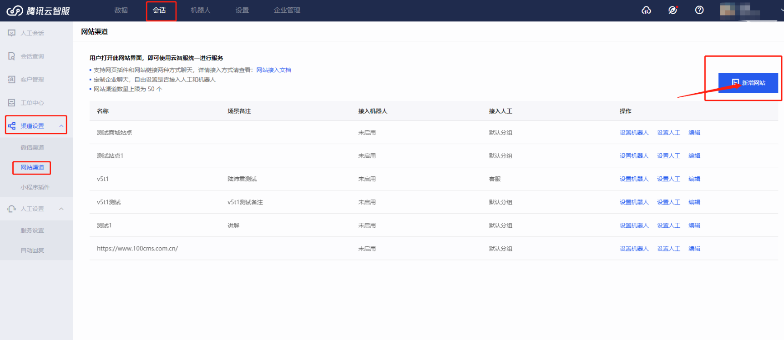Open the user account dropdown arrow
Screen dimensions: 784x340
[x=781, y=10]
